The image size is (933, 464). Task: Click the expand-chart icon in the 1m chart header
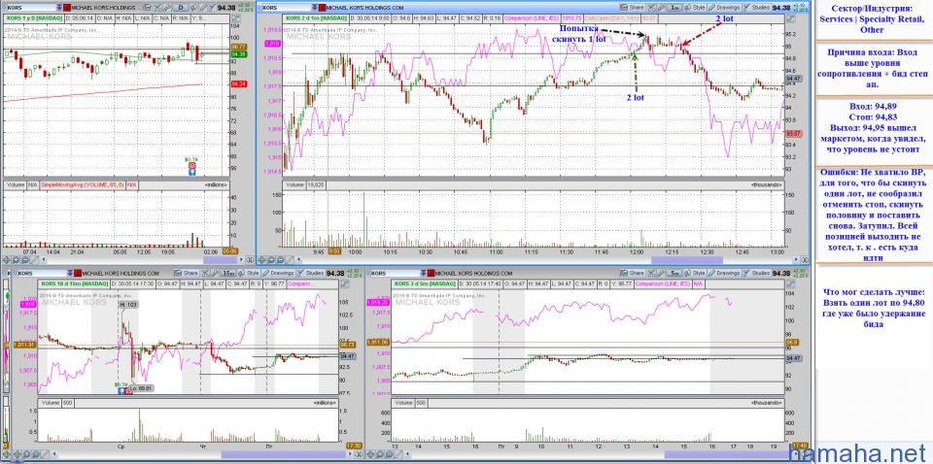(790, 17)
